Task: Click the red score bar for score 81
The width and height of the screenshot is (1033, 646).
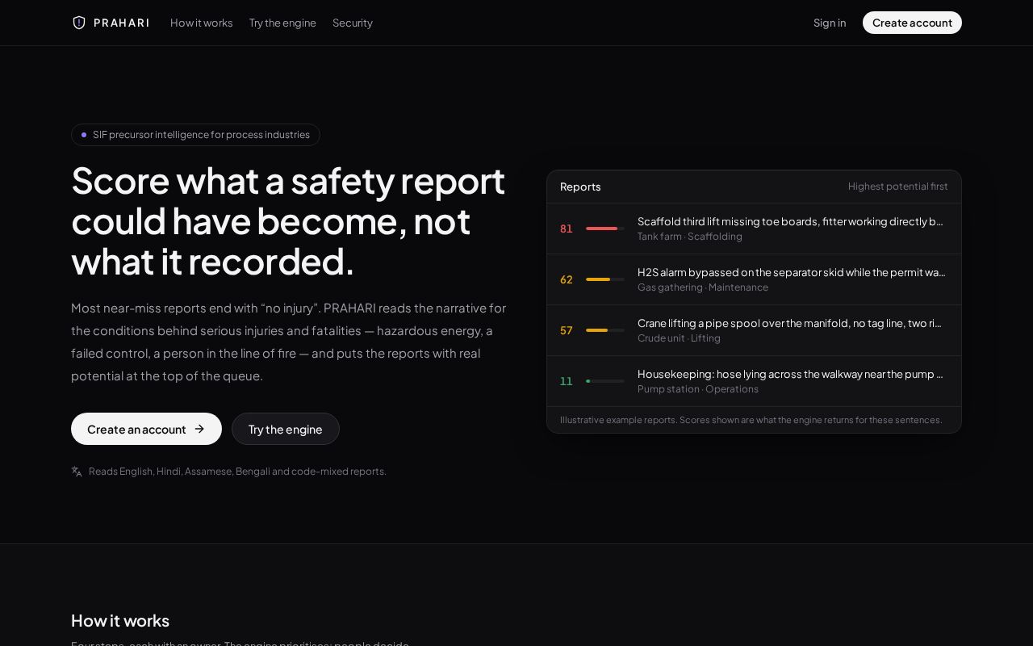Action: [x=605, y=229]
